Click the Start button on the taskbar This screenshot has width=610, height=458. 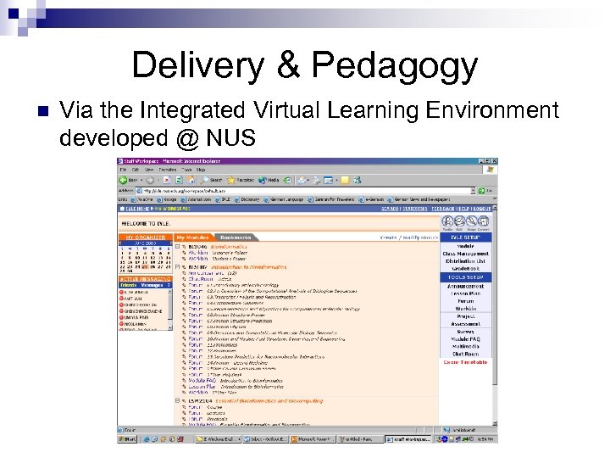click(127, 439)
